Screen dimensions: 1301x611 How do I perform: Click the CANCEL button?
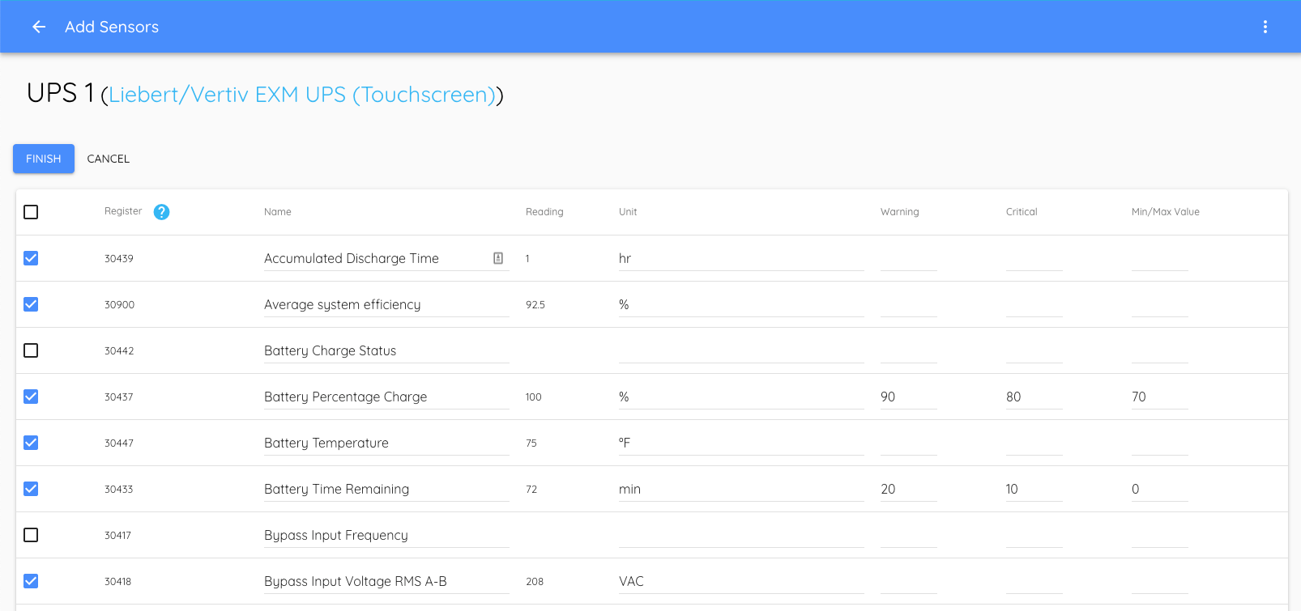(108, 159)
